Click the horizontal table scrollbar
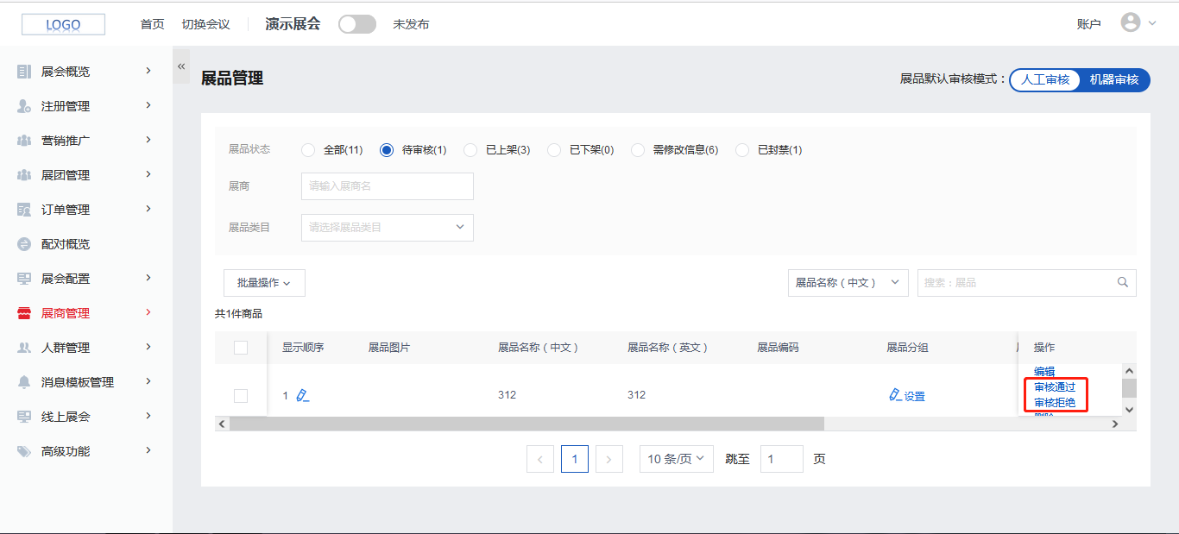 pyautogui.click(x=526, y=424)
